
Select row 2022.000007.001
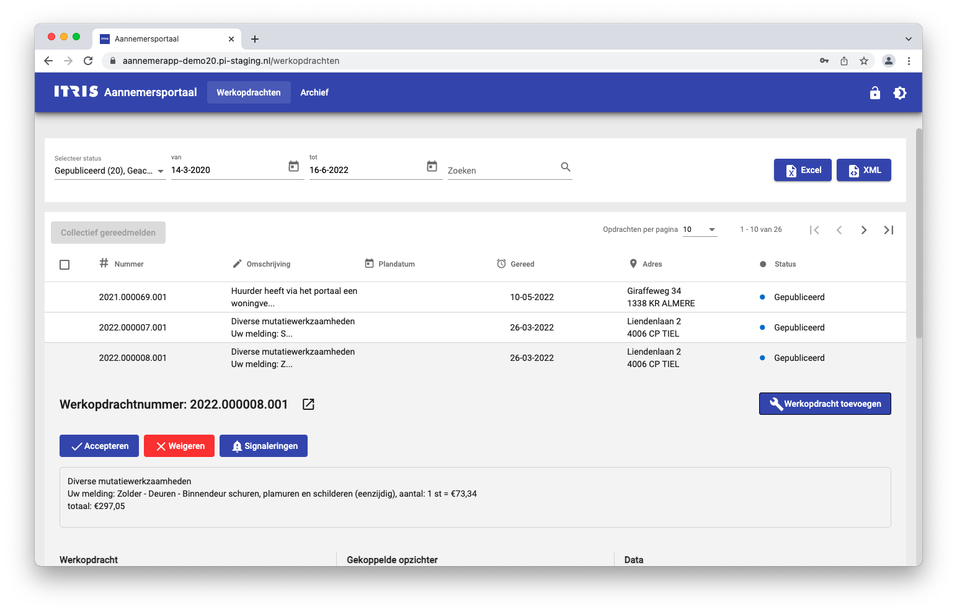pos(475,327)
